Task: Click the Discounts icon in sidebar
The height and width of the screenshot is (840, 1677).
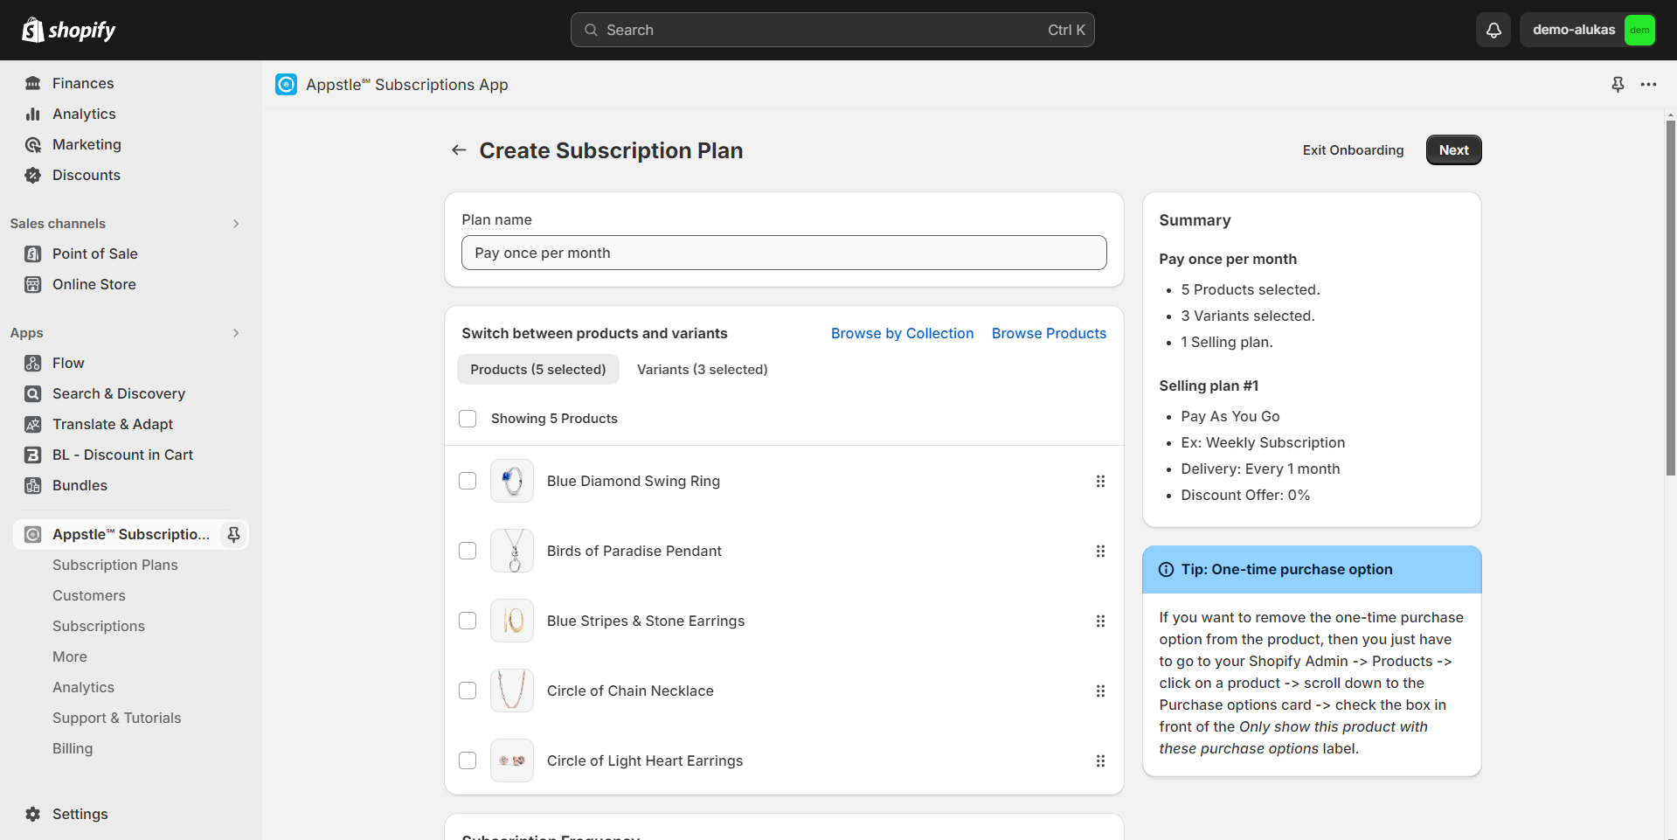Action: pos(33,175)
